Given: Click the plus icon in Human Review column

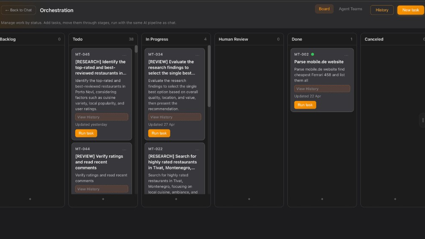Looking at the screenshot, I should (x=249, y=199).
